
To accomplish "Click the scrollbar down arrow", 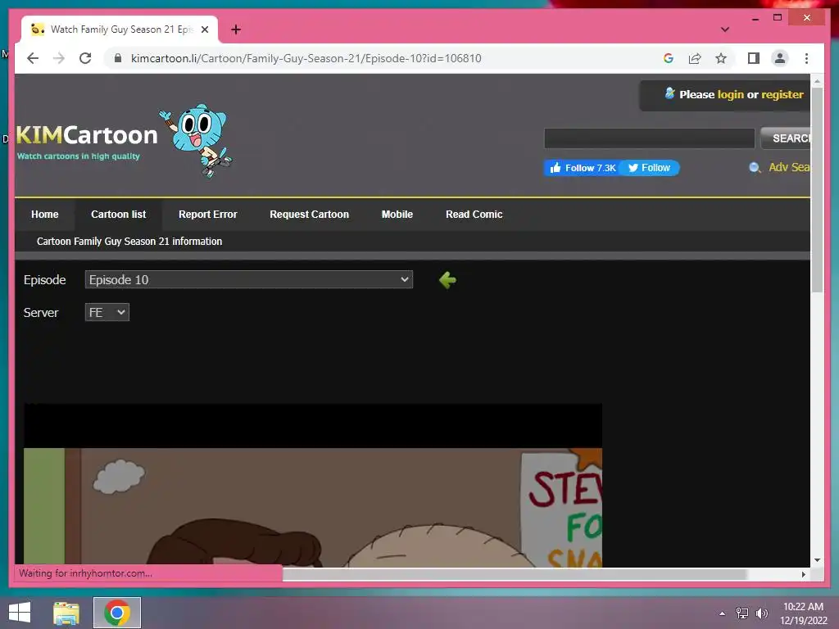I will pyautogui.click(x=817, y=560).
